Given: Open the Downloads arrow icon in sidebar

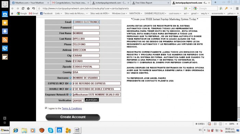Looking at the screenshot, I should click(x=5, y=31).
